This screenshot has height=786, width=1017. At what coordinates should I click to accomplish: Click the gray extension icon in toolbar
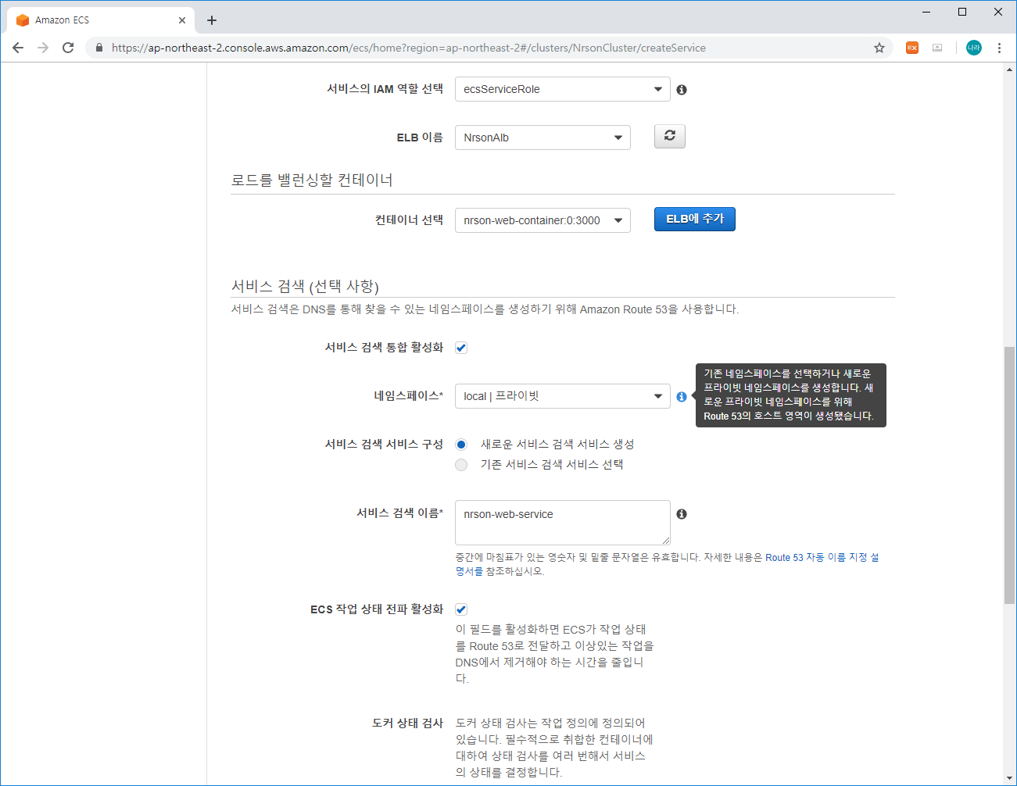pyautogui.click(x=937, y=48)
